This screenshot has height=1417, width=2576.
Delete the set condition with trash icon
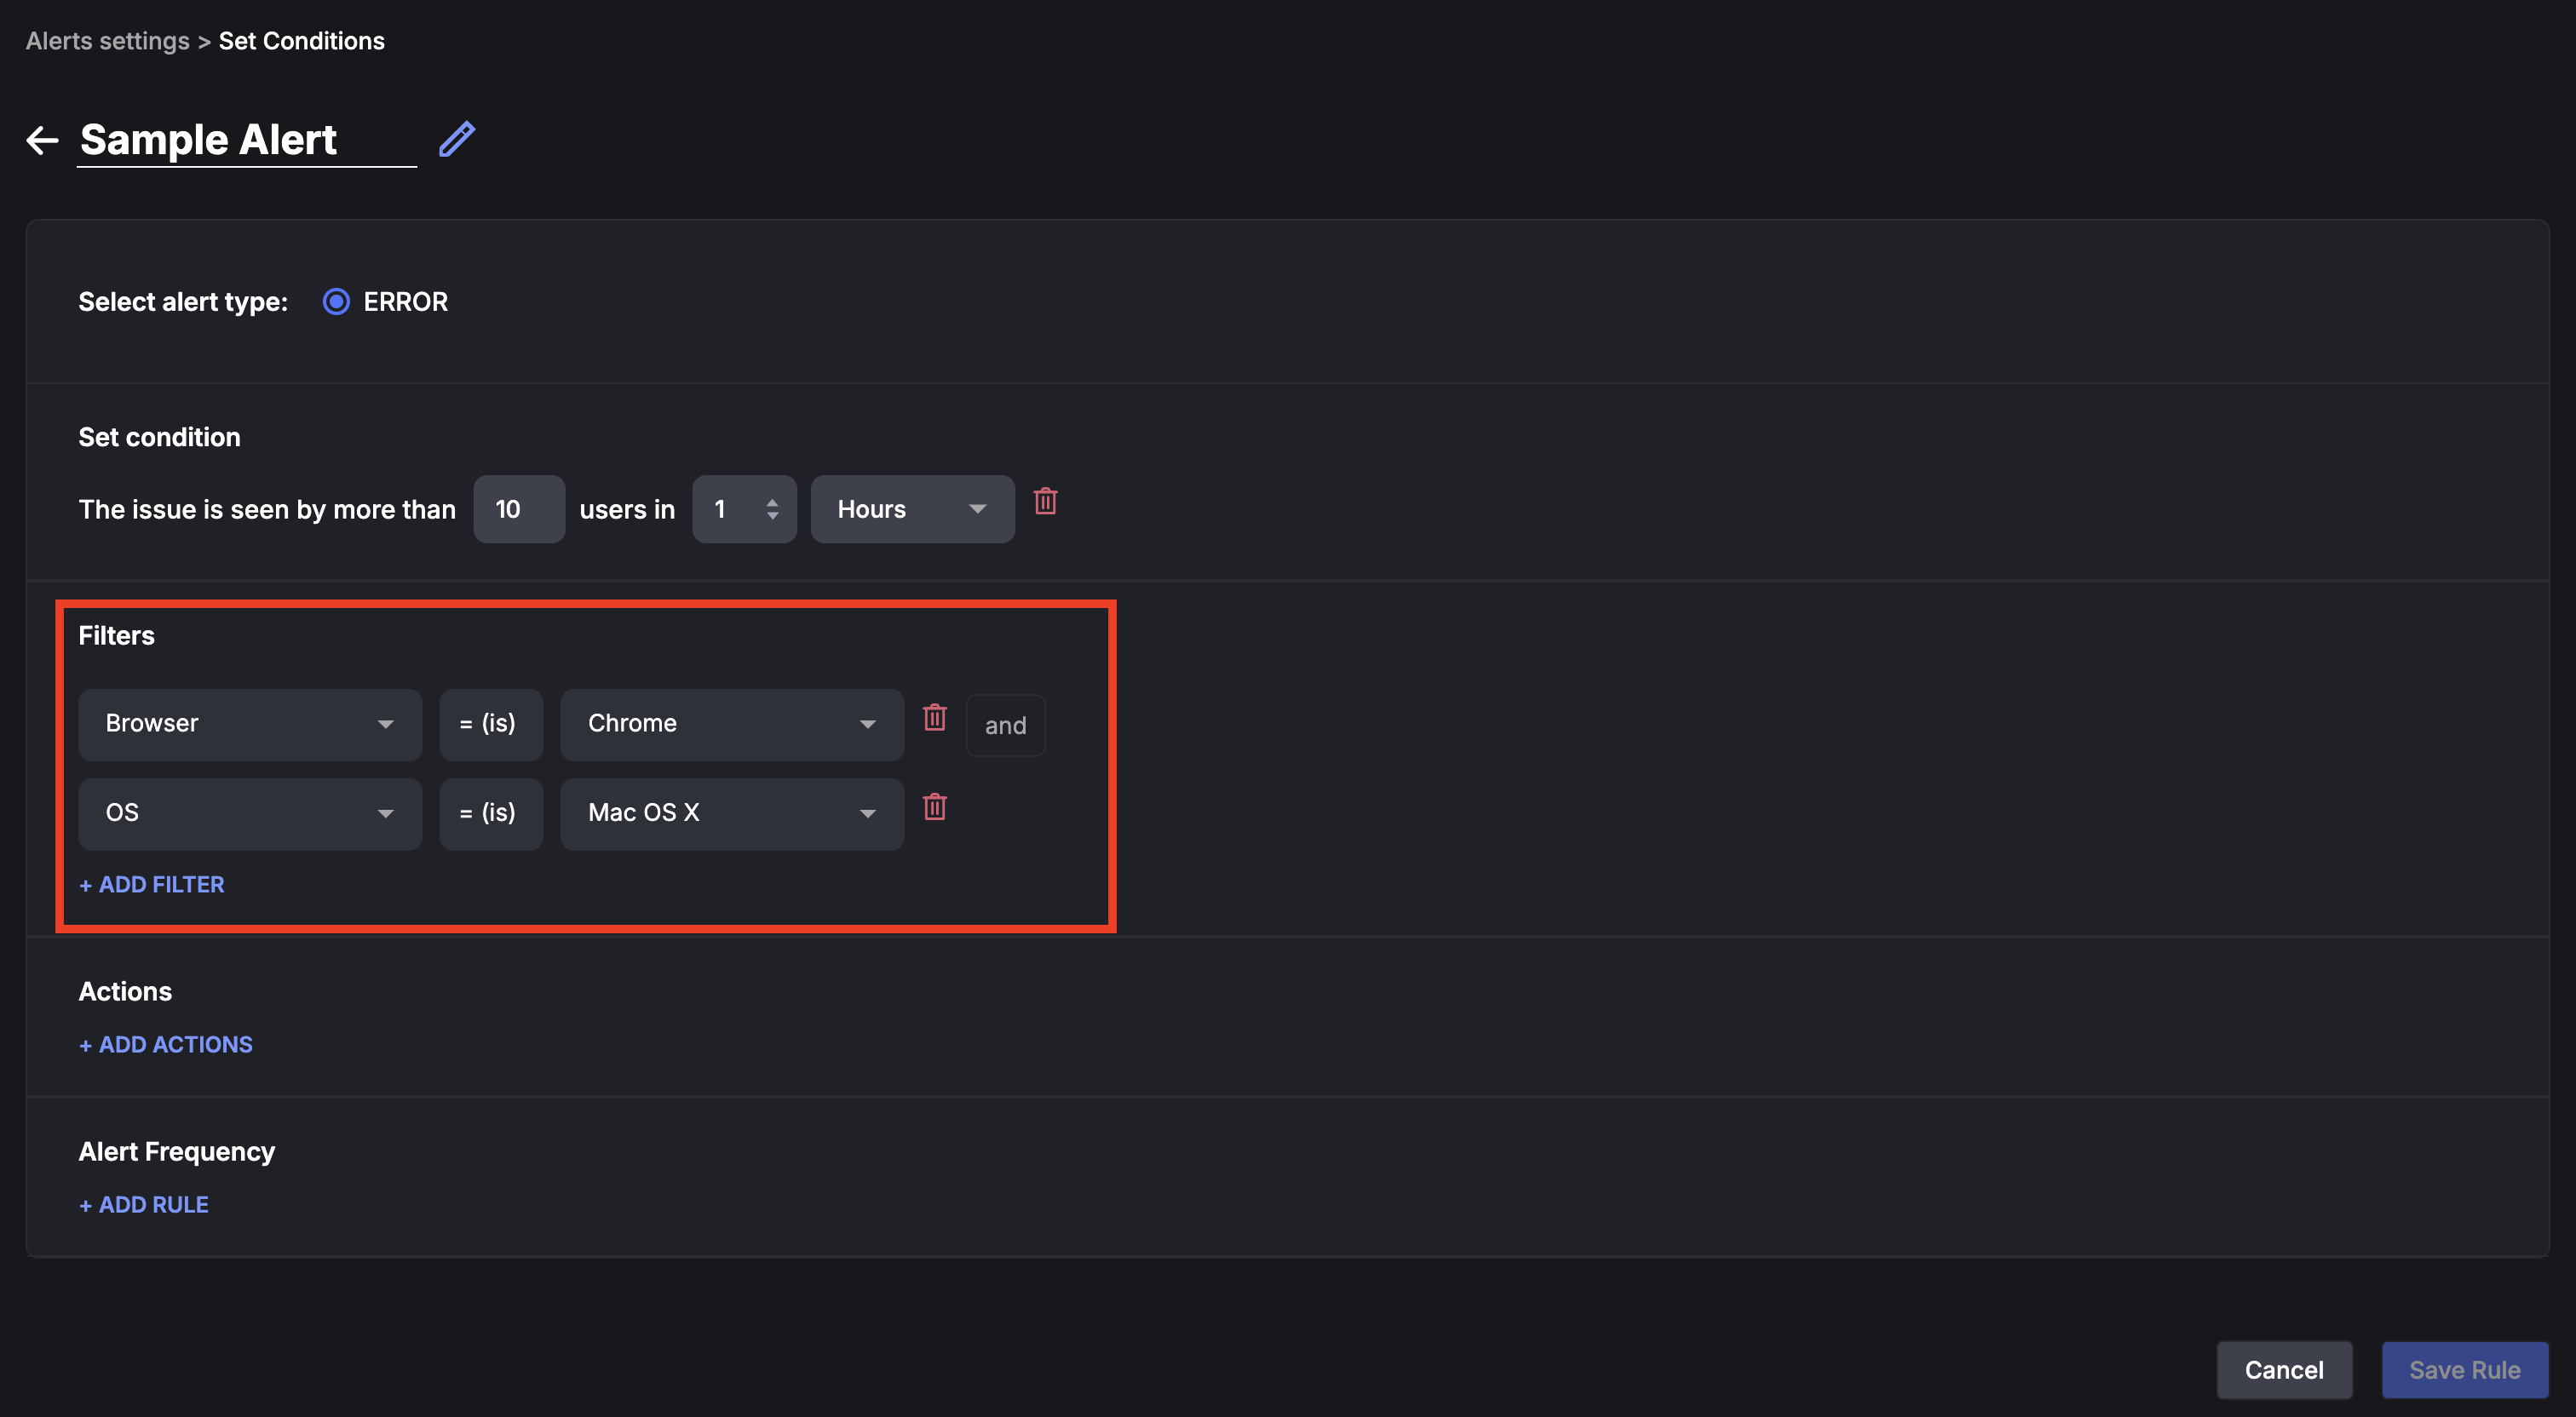(1045, 501)
